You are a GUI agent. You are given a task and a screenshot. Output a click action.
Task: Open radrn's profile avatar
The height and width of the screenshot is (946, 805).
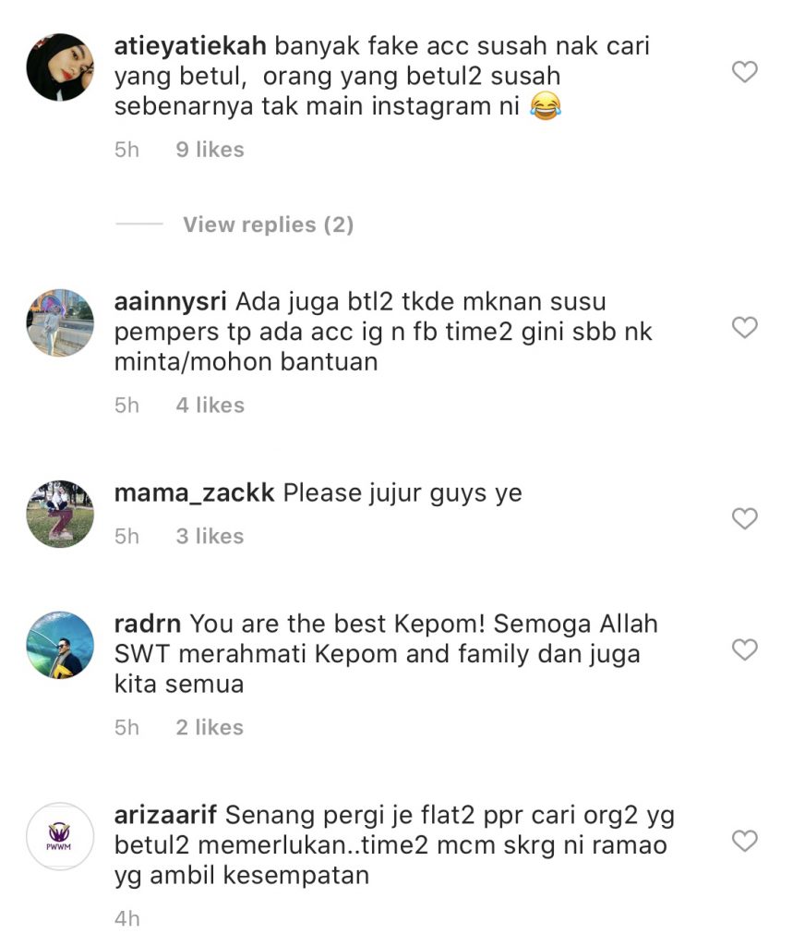pyautogui.click(x=60, y=645)
